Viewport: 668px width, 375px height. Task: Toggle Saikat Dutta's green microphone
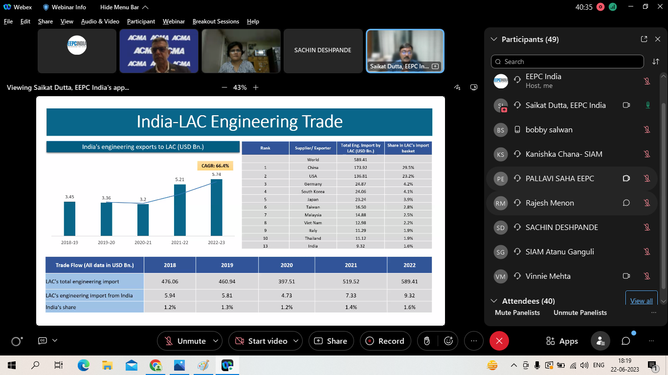pyautogui.click(x=648, y=105)
